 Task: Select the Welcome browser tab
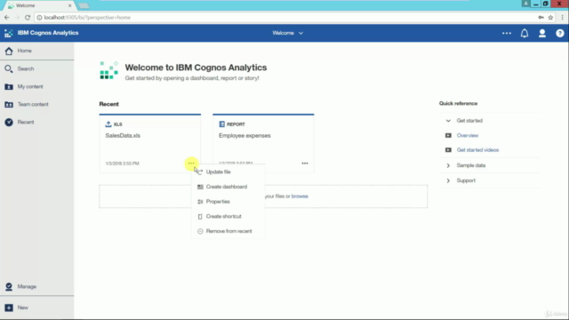pos(38,6)
